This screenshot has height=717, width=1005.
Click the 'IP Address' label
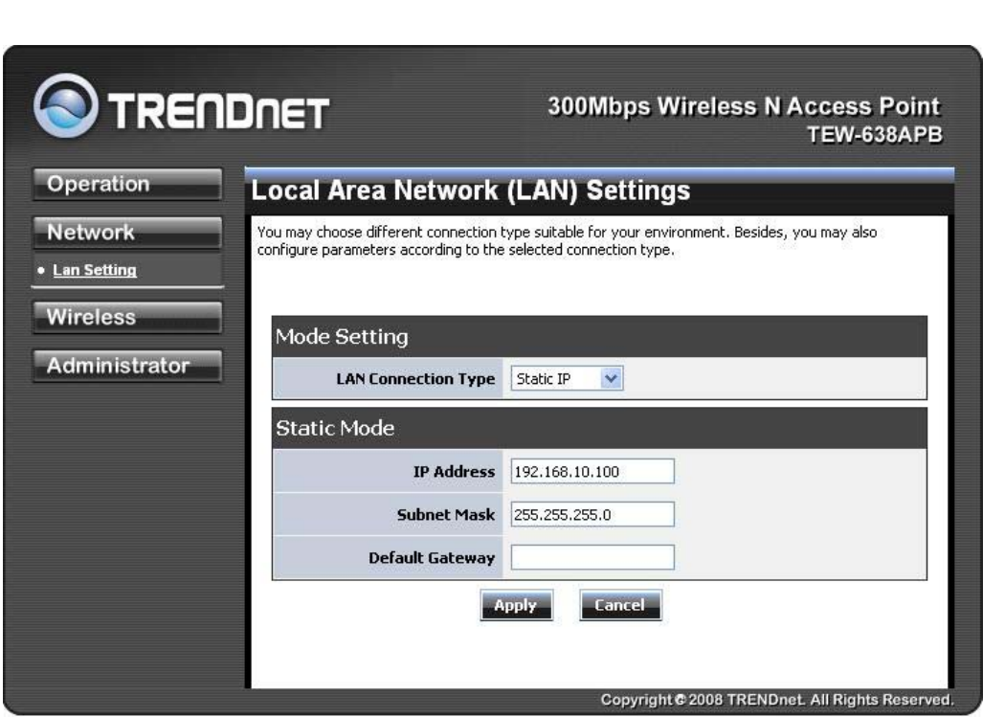click(x=454, y=472)
